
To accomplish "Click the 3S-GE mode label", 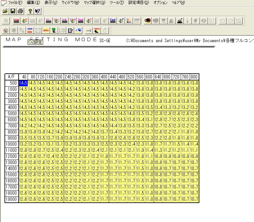I will pos(105,41).
